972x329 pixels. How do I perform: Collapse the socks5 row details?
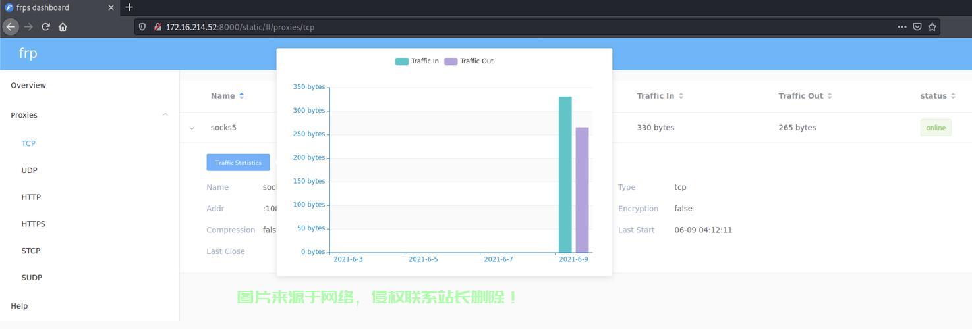[192, 128]
